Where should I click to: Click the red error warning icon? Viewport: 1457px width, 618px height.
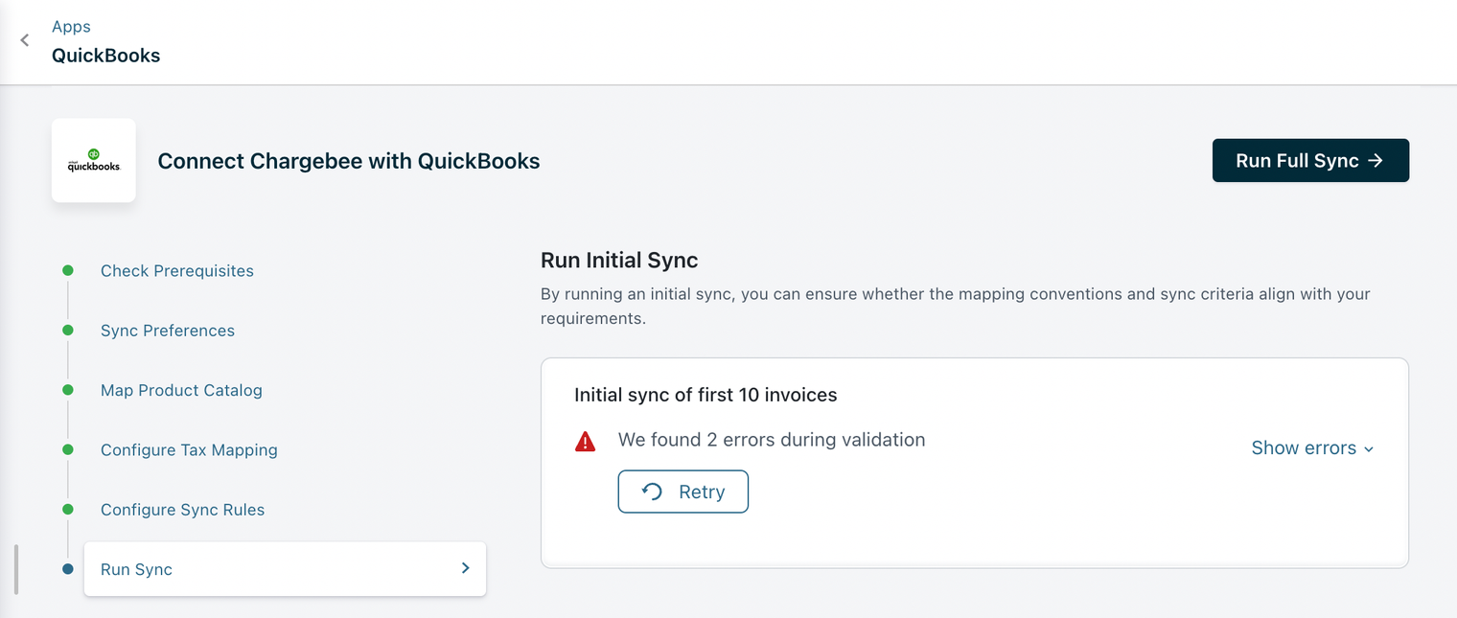[x=585, y=442]
